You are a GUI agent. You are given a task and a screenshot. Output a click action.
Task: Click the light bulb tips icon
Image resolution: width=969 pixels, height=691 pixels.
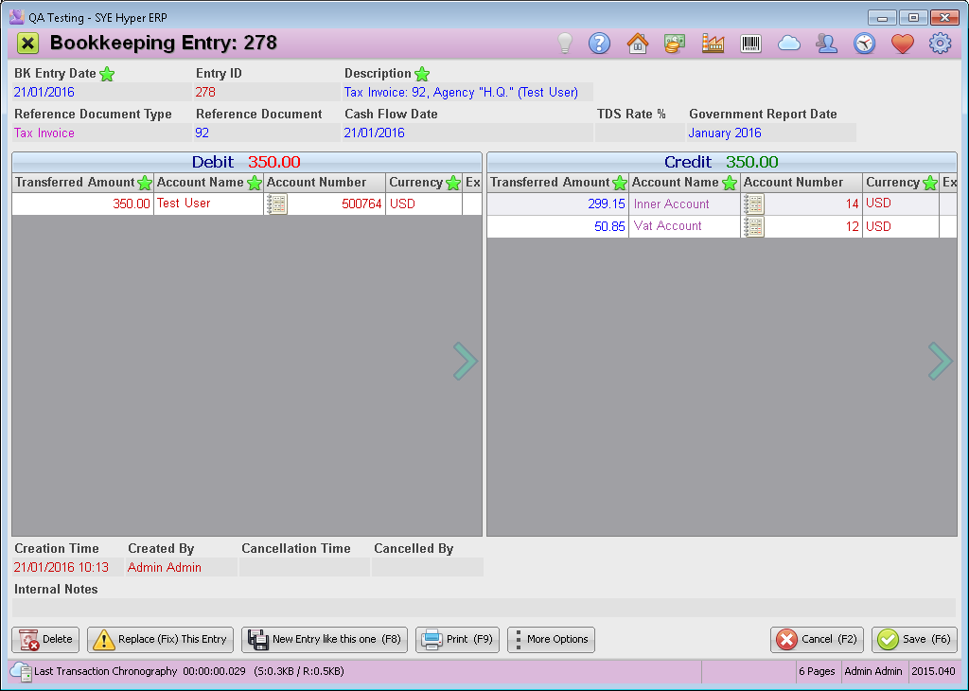[x=565, y=44]
